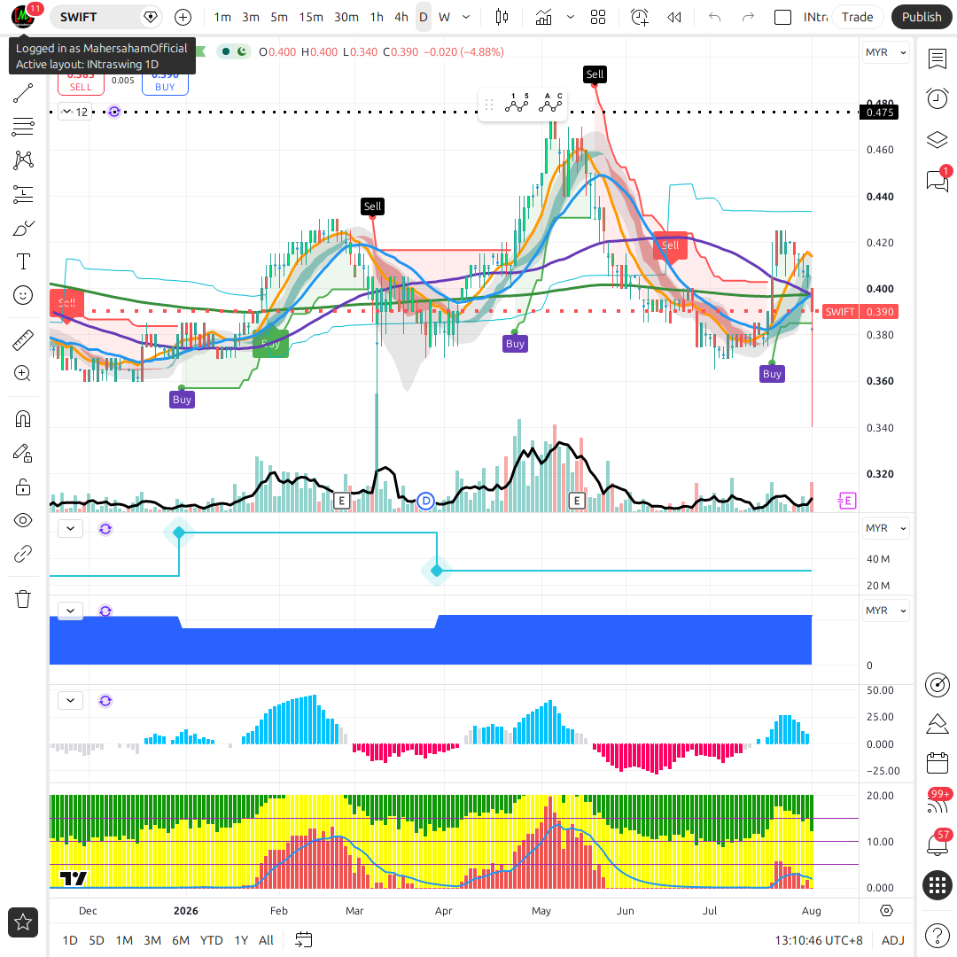Viewport: 957px width, 957px height.
Task: Open the pattern drawing tools
Action: (23, 160)
